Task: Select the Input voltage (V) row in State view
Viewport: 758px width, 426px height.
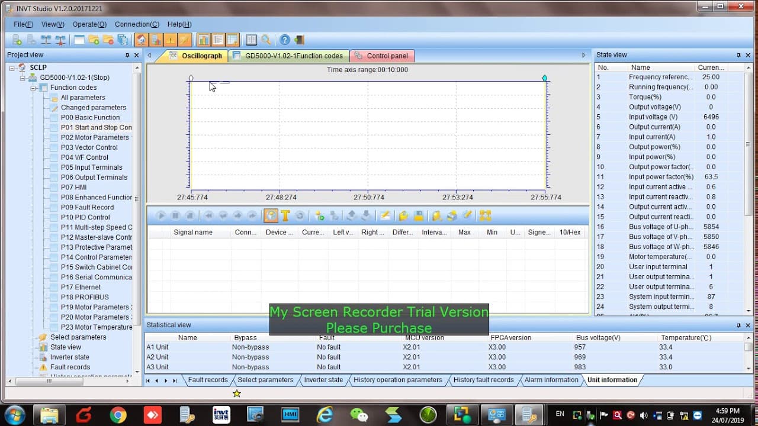Action: (x=668, y=117)
